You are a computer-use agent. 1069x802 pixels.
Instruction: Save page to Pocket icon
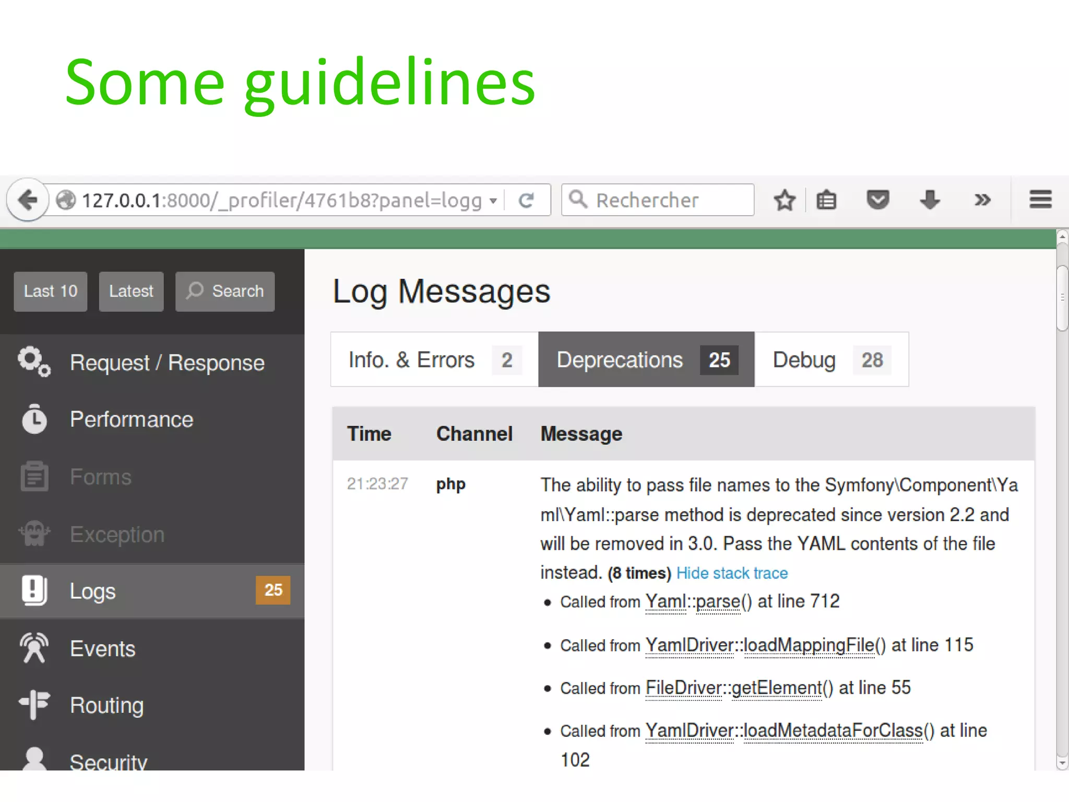coord(878,200)
